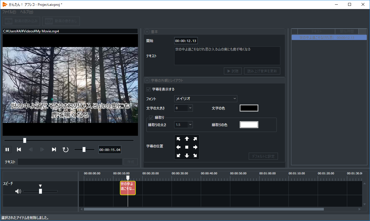
Task: Click timeline vertical scroll down arrow
Action: [364, 204]
